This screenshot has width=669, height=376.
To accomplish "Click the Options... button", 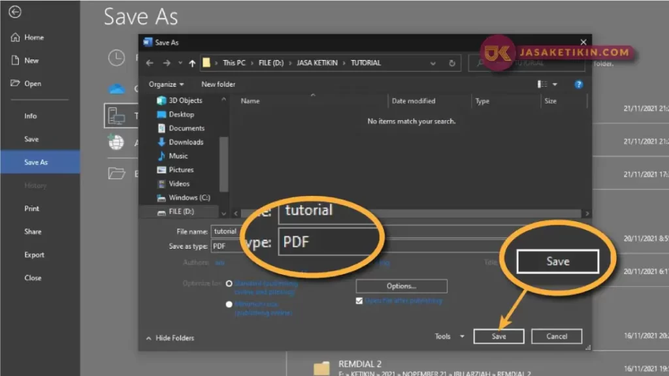I will (x=402, y=286).
